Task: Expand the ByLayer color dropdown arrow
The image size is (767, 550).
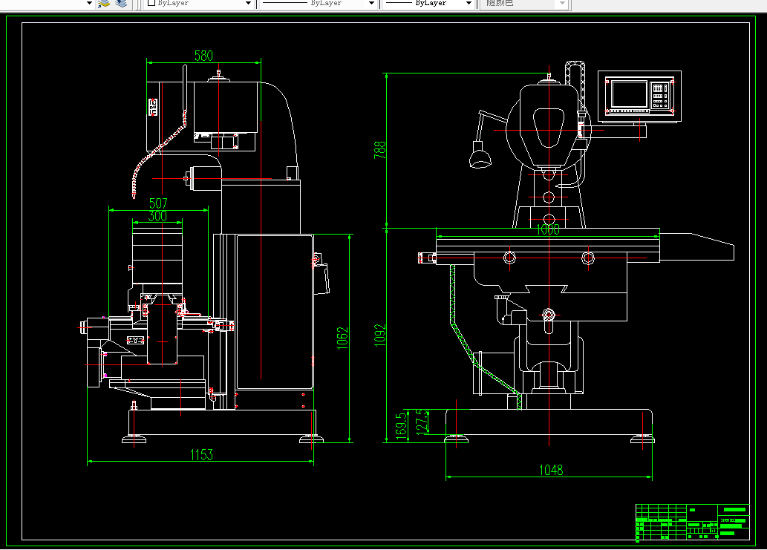Action: click(x=248, y=4)
